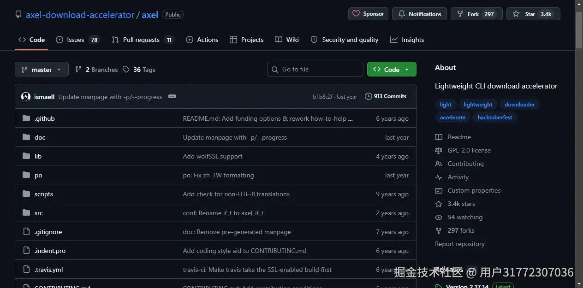Open commit 'conf: Rename if_t to axel_if_t'
583x288 pixels.
tap(223, 213)
